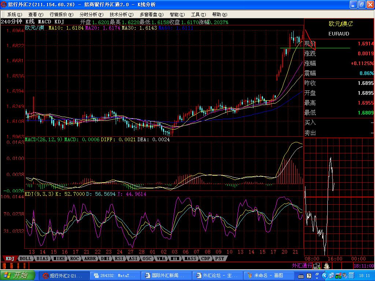Click the volume speaker tray icon
Image resolution: width=375 pixels, height=281 pixels.
click(x=345, y=276)
